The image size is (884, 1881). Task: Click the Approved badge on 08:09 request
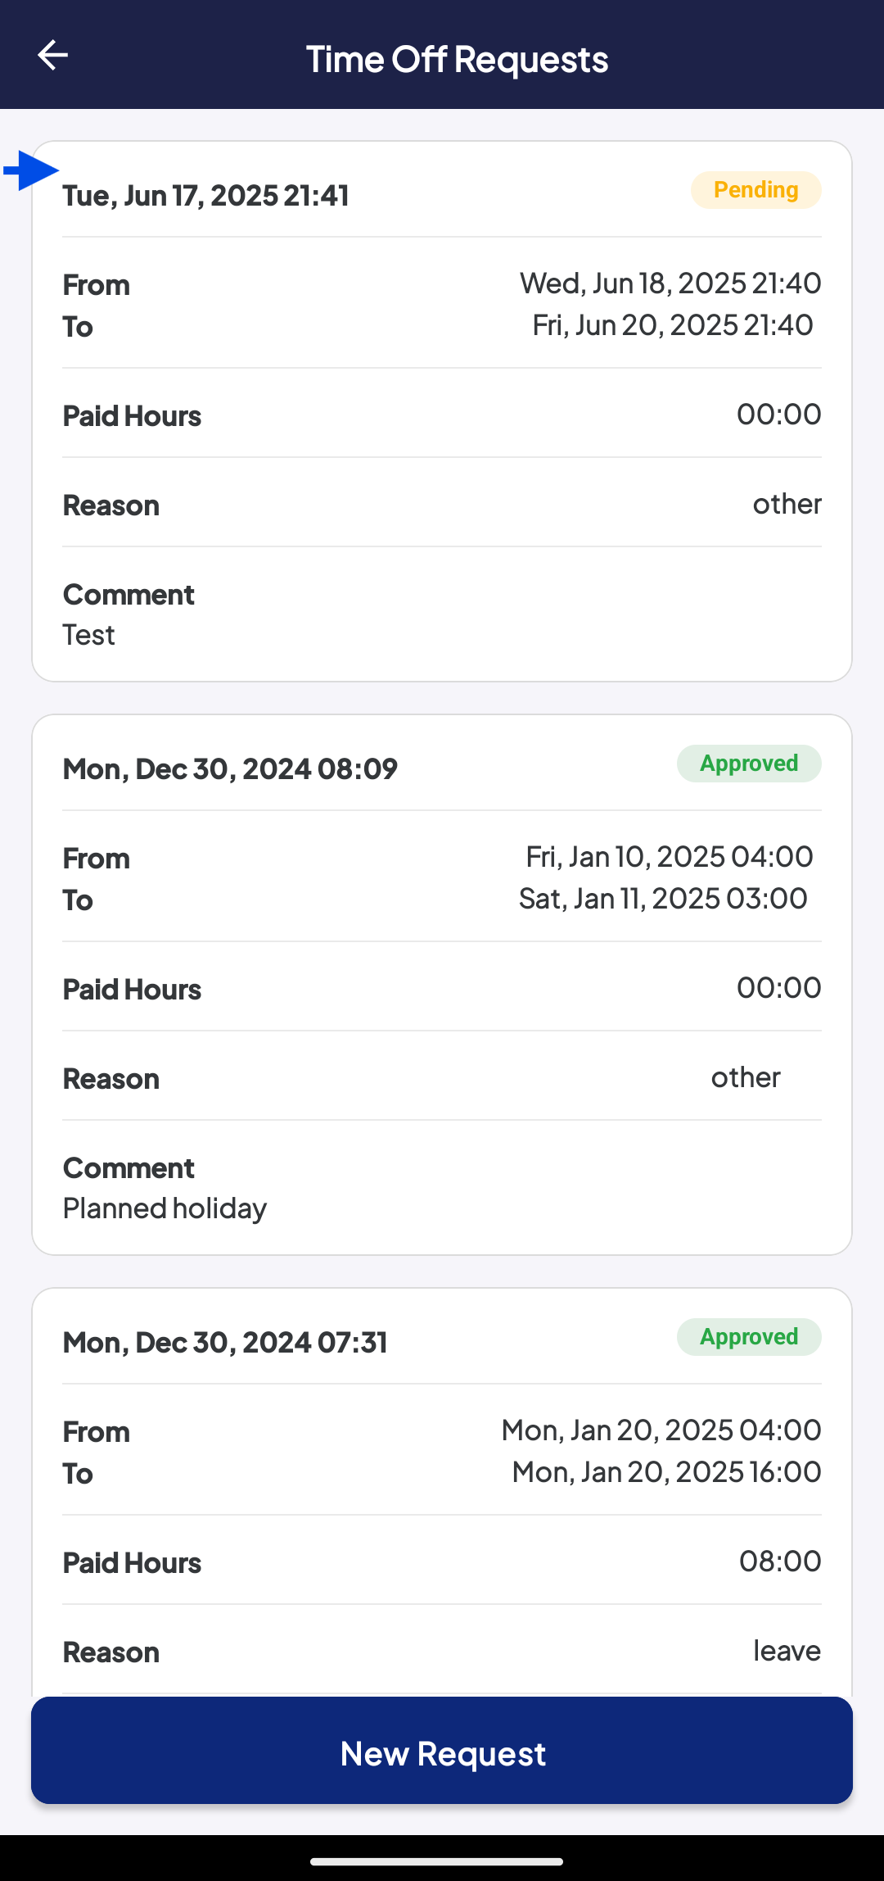click(x=749, y=764)
